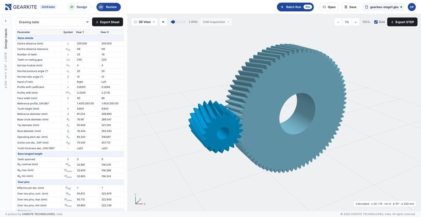Click the GEARKITE logo icon
This screenshot has height=217, width=421.
coord(8,7)
